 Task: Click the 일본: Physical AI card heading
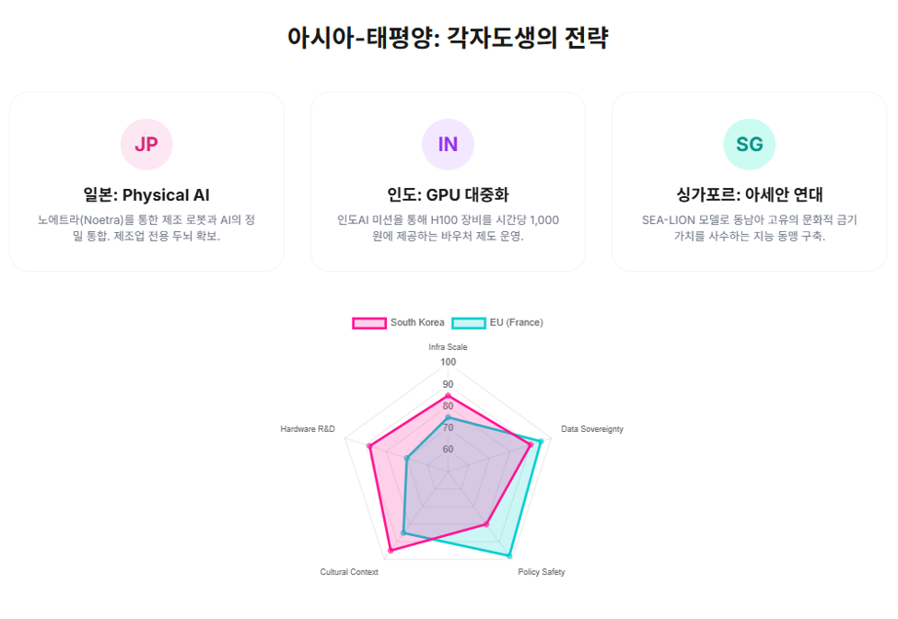[146, 195]
